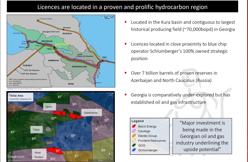Screen dimensions: 248x162
Task: Click the Major investment quote box
Action: (x=202, y=136)
